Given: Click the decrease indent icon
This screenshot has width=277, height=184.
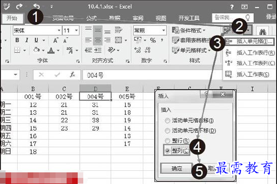Looking at the screenshot, I should 88,51.
